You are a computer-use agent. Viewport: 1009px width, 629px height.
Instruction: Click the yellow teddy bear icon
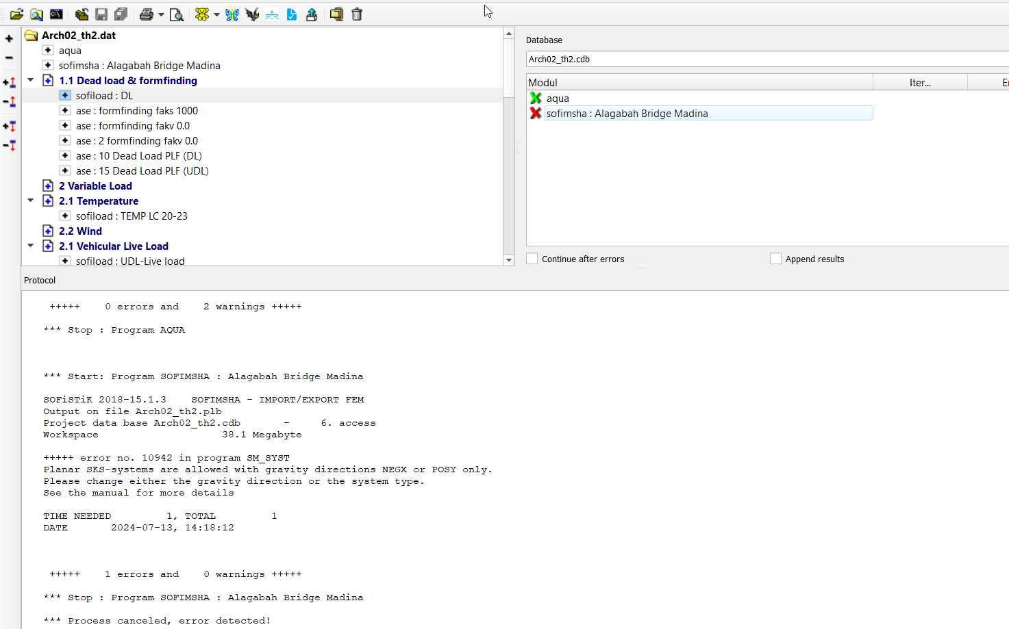coord(202,14)
